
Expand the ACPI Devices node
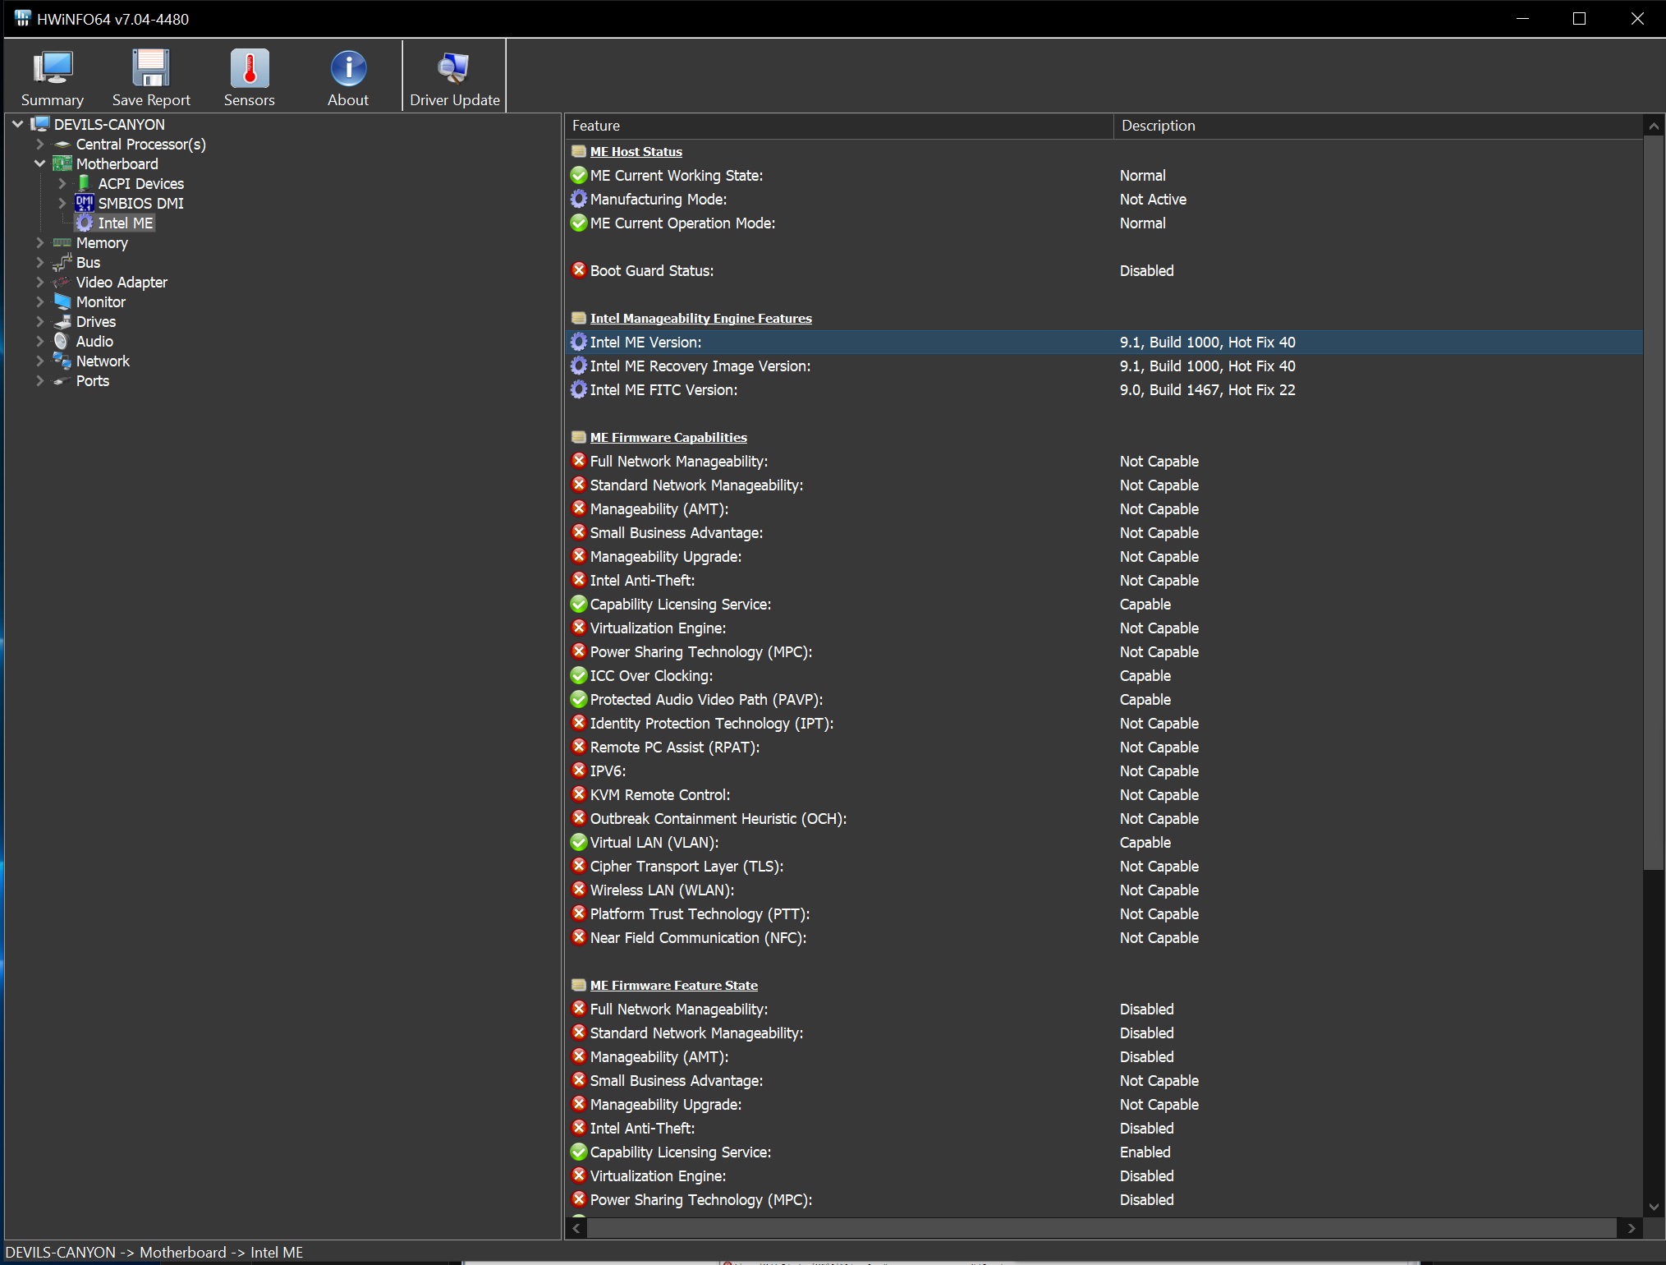coord(62,183)
